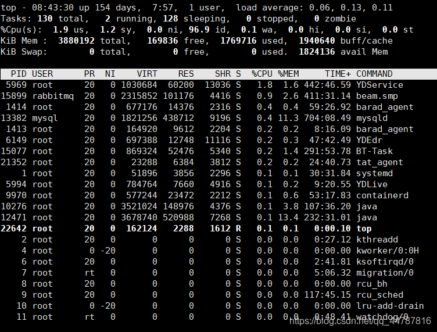Click mysqld's 11.3 %MEM value
Screen dimensions: 437x332
288,118
